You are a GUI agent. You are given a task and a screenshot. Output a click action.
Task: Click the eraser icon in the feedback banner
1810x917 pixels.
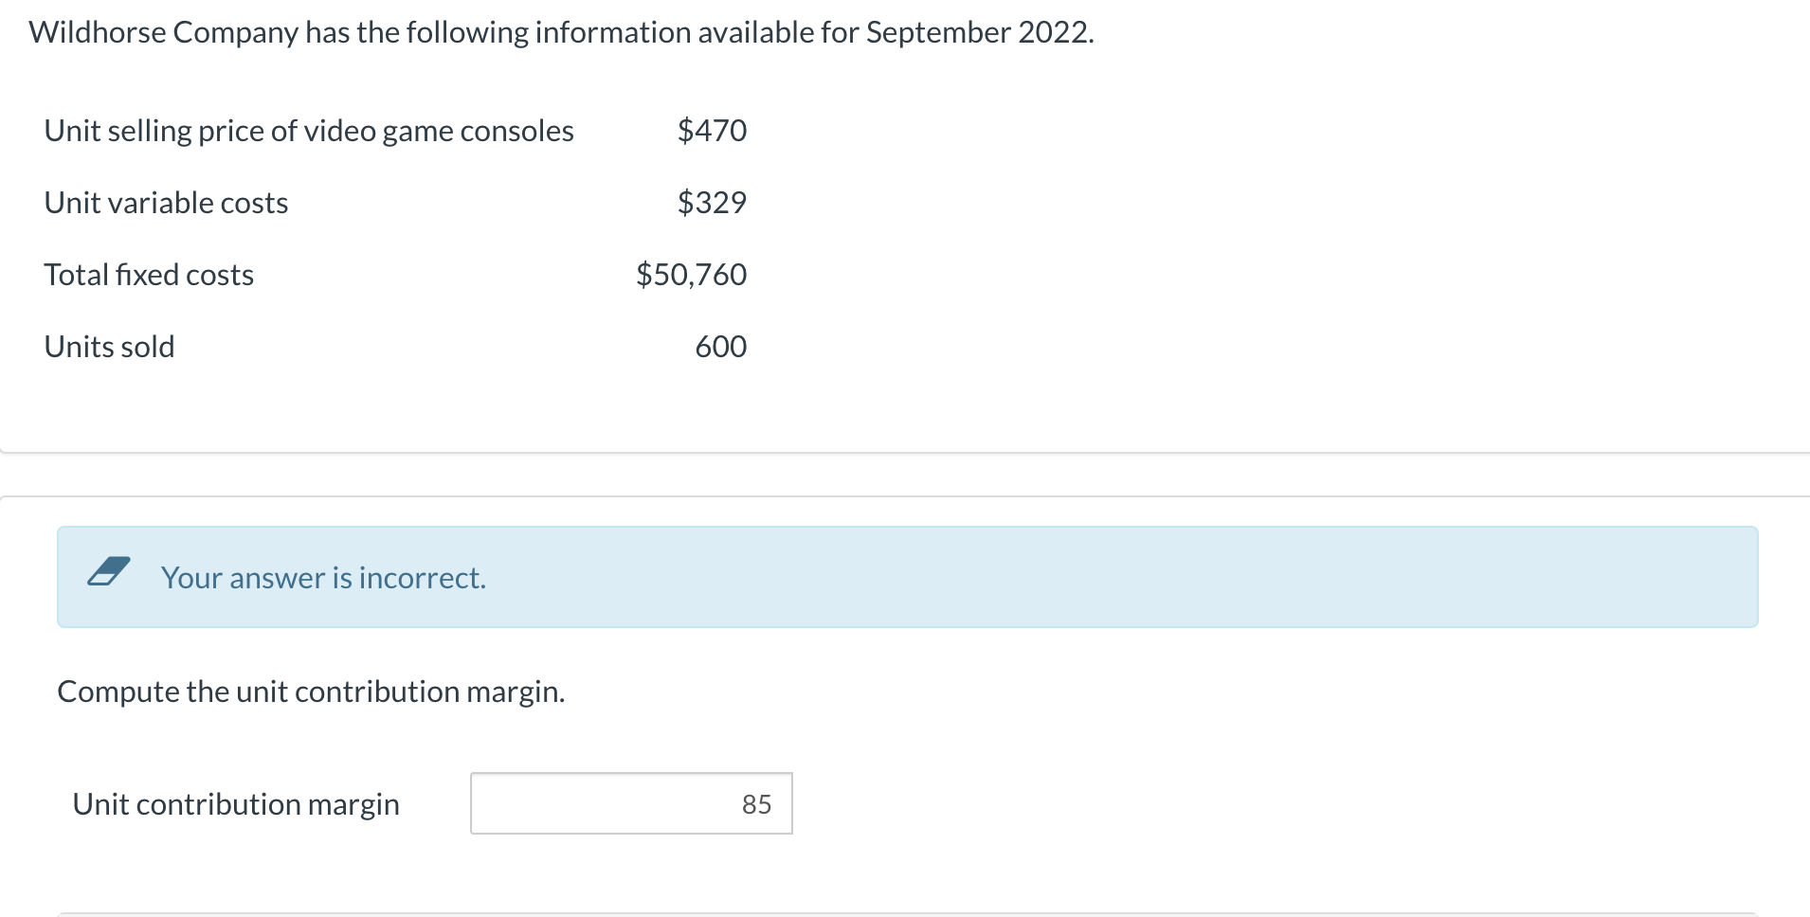coord(108,571)
